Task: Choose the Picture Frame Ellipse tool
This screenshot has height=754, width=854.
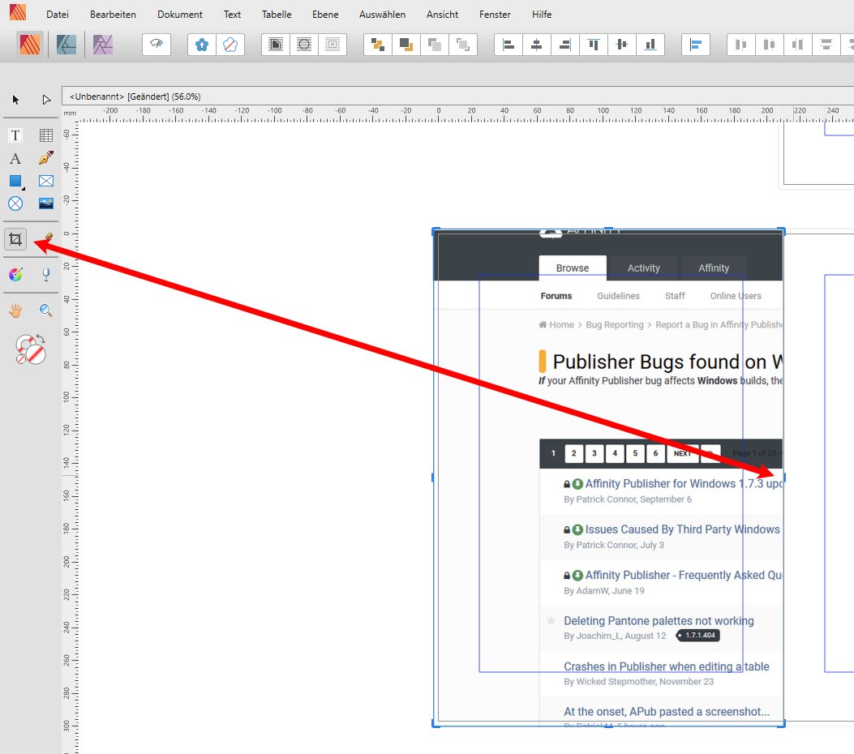Action: click(15, 203)
